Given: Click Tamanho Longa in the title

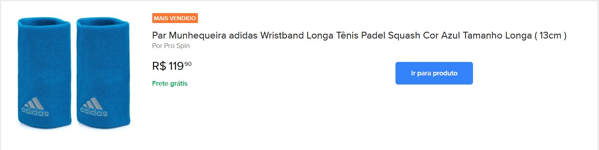Looking at the screenshot, I should coord(497,36).
